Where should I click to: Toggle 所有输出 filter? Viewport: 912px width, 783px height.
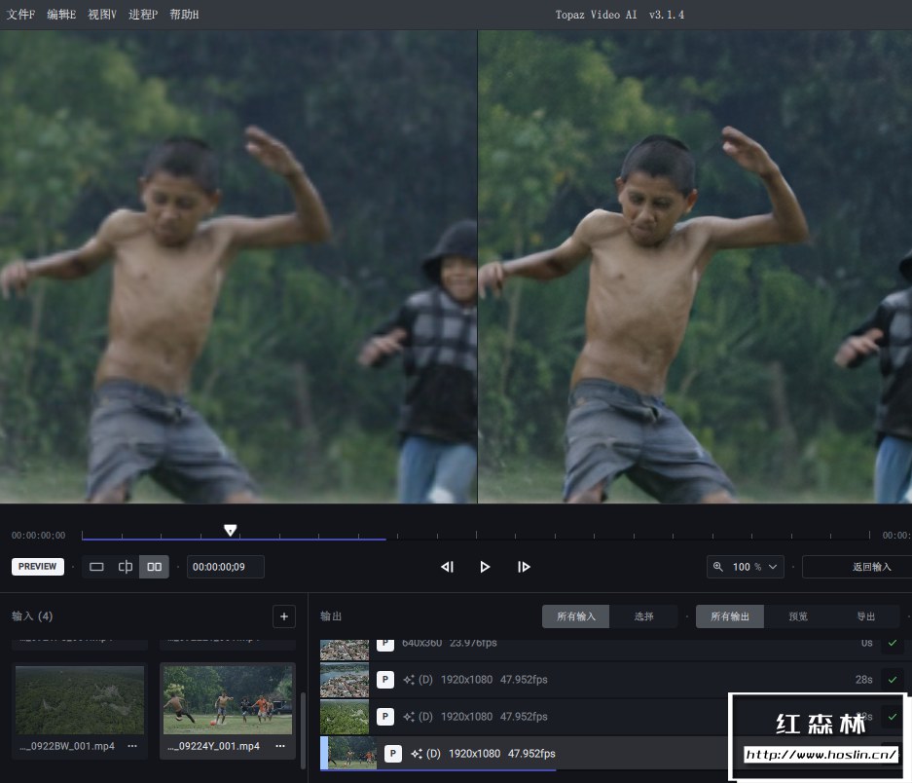pos(730,616)
